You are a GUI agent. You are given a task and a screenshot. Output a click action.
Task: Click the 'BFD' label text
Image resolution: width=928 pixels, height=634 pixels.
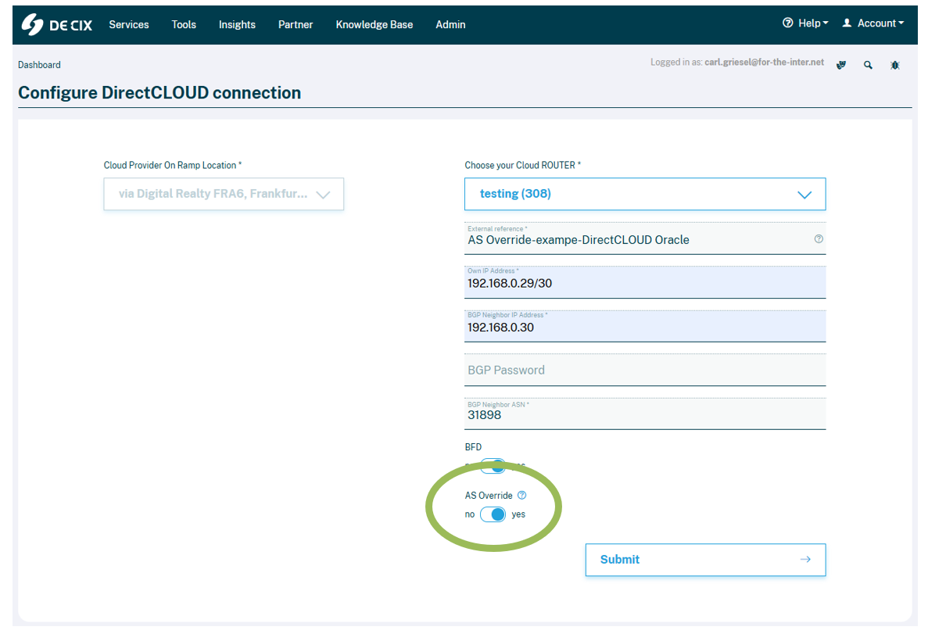pyautogui.click(x=474, y=447)
